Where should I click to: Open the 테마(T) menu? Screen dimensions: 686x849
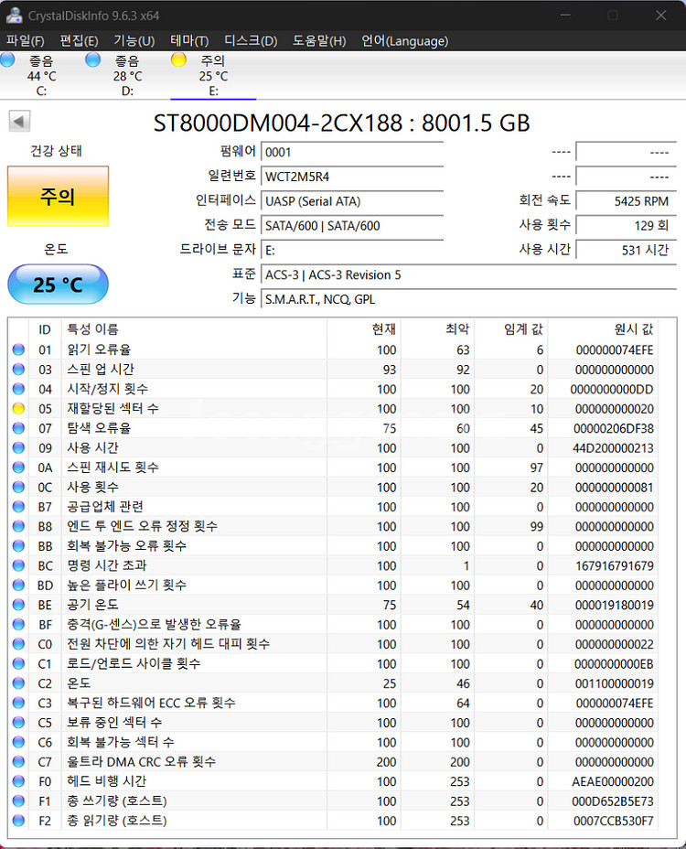[x=189, y=41]
